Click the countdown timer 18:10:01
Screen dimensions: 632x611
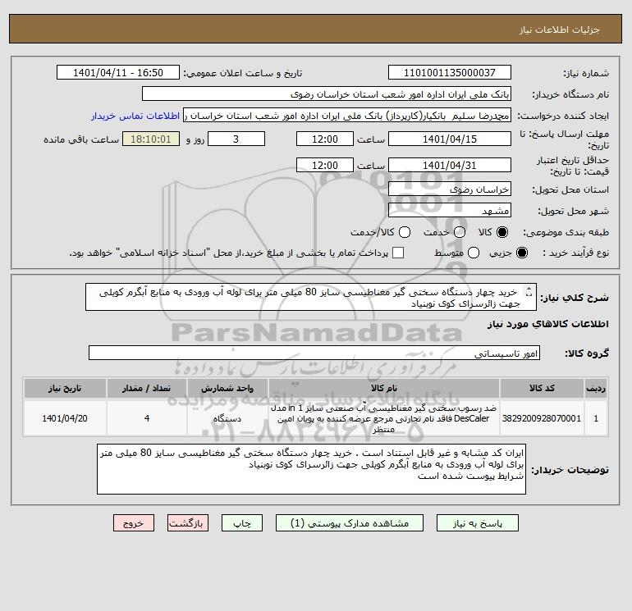(151, 139)
